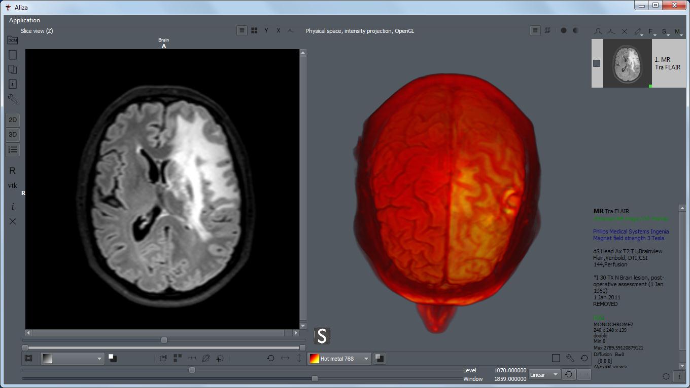Screen dimensions: 690x388
Task: Click the overlapping pages icon in left sidebar
Action: (13, 69)
